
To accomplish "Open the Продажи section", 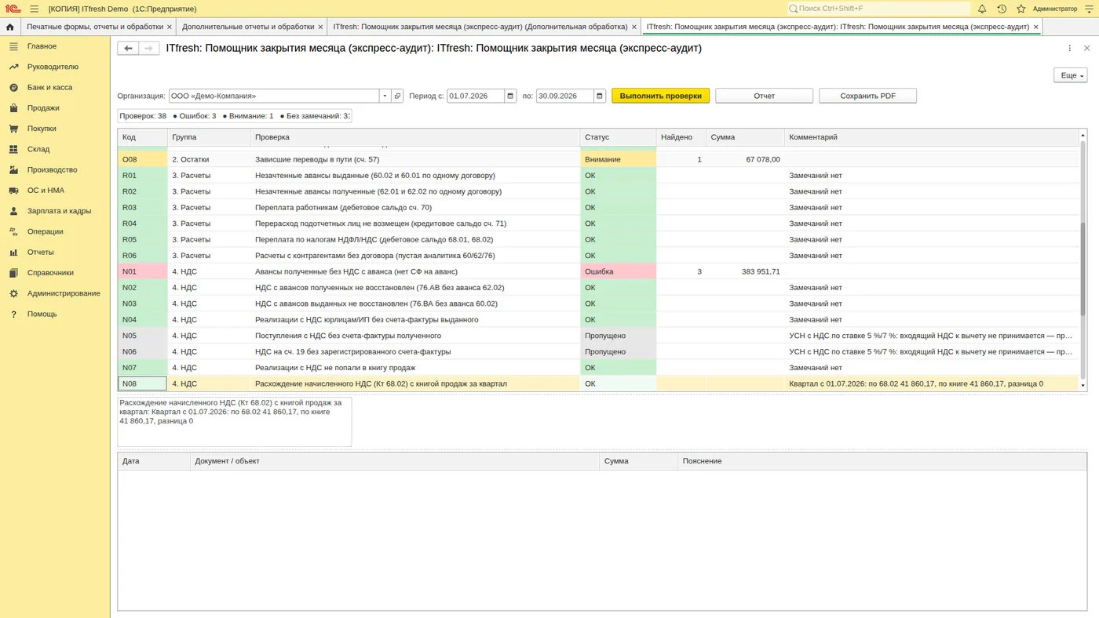I will (43, 108).
